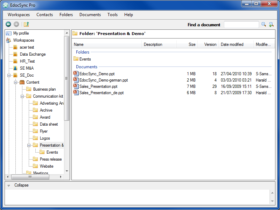Sort by Version column header
Viewport: 280px width, 210px height.
(x=208, y=44)
